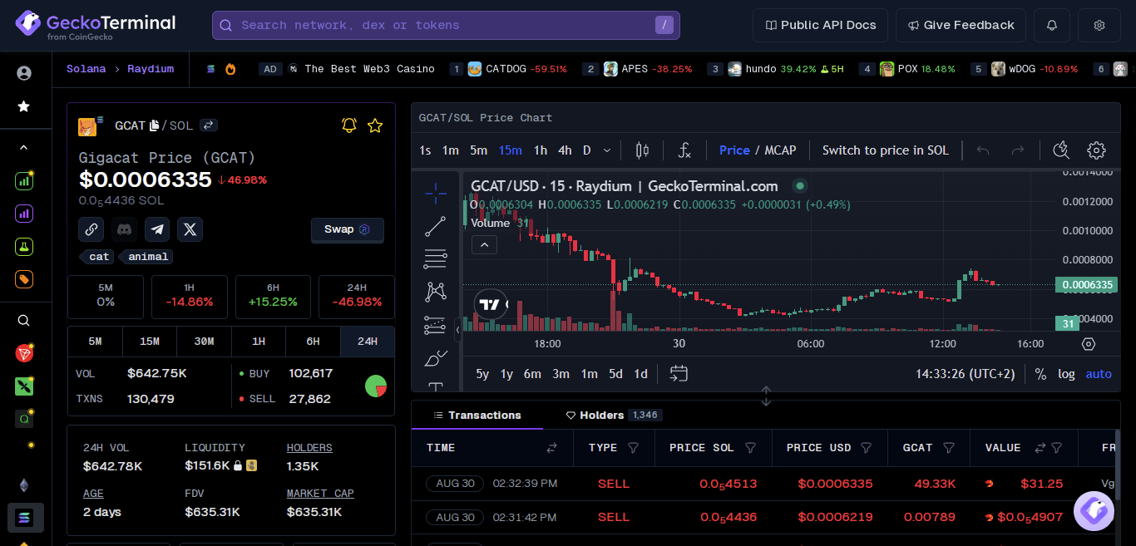
Task: Flip the GCAT/SOL pair with swap arrows
Action: (x=208, y=125)
